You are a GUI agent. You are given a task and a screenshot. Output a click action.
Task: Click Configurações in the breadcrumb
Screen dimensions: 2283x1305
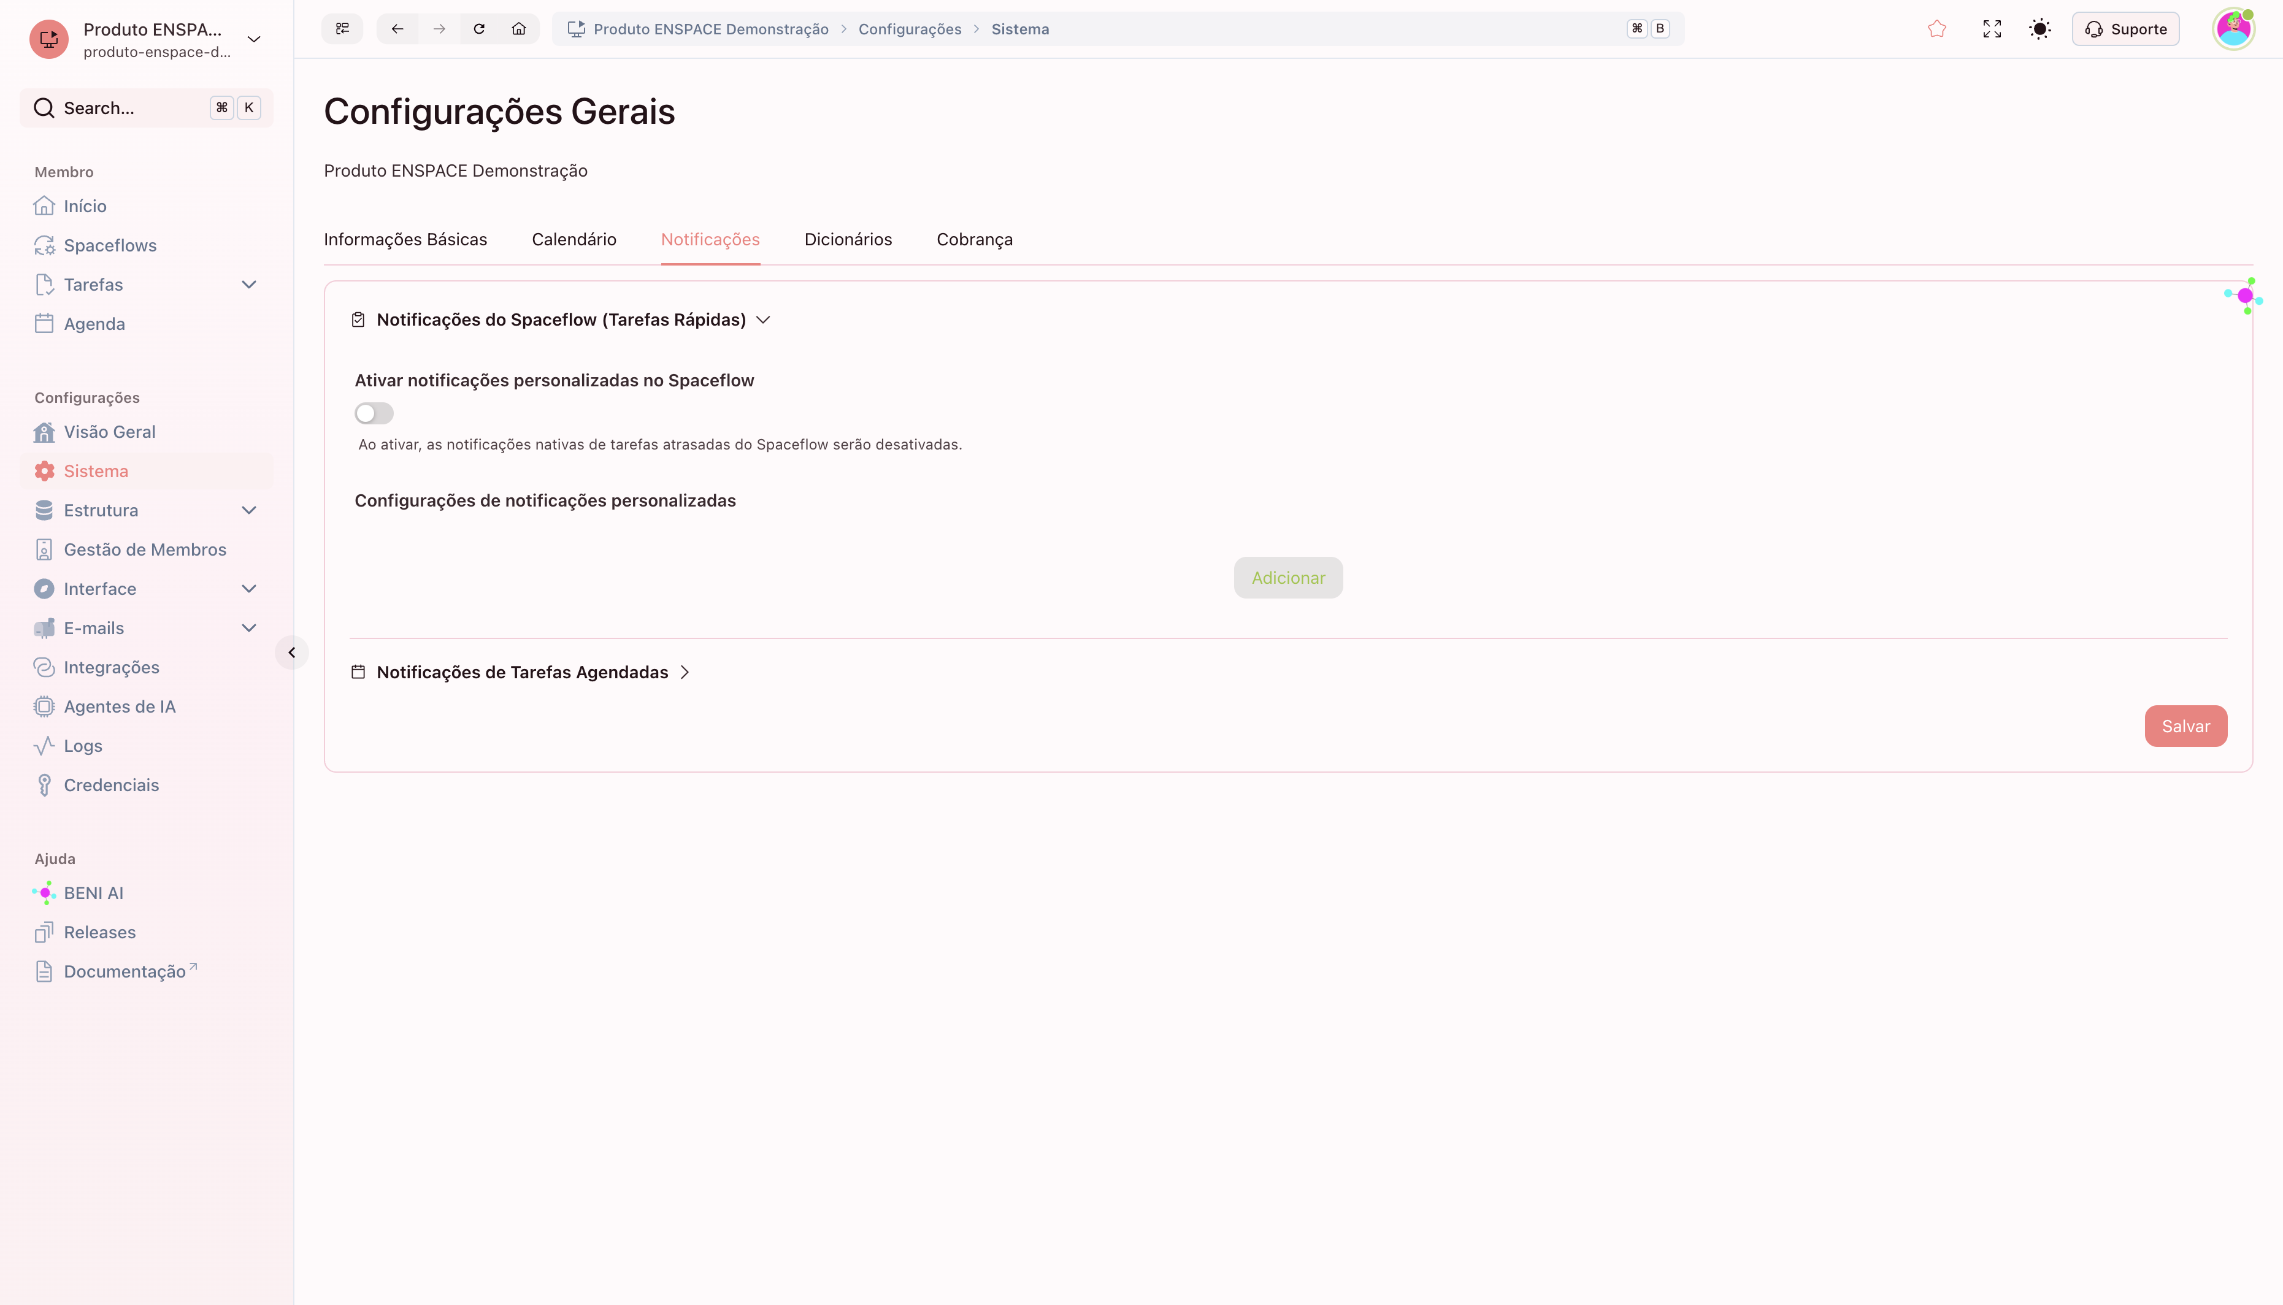[910, 29]
